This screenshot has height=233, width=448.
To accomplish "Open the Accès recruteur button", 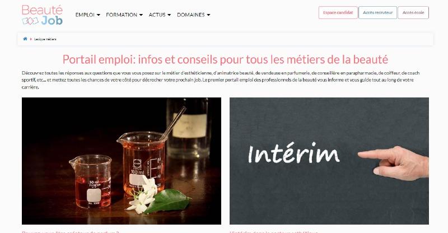I will pyautogui.click(x=377, y=12).
